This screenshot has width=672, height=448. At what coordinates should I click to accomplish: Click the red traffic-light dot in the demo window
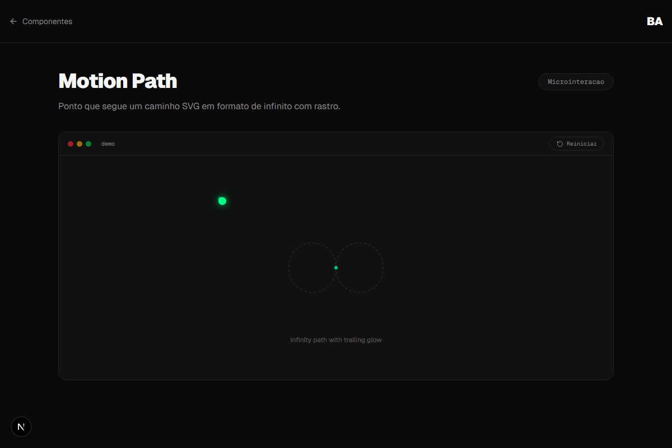point(71,143)
